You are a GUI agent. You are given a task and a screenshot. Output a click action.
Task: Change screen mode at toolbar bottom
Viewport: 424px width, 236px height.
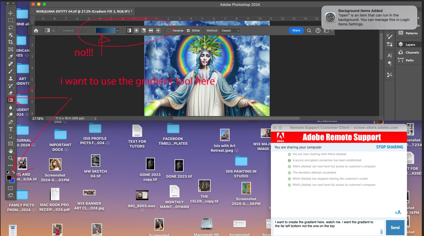click(x=11, y=196)
